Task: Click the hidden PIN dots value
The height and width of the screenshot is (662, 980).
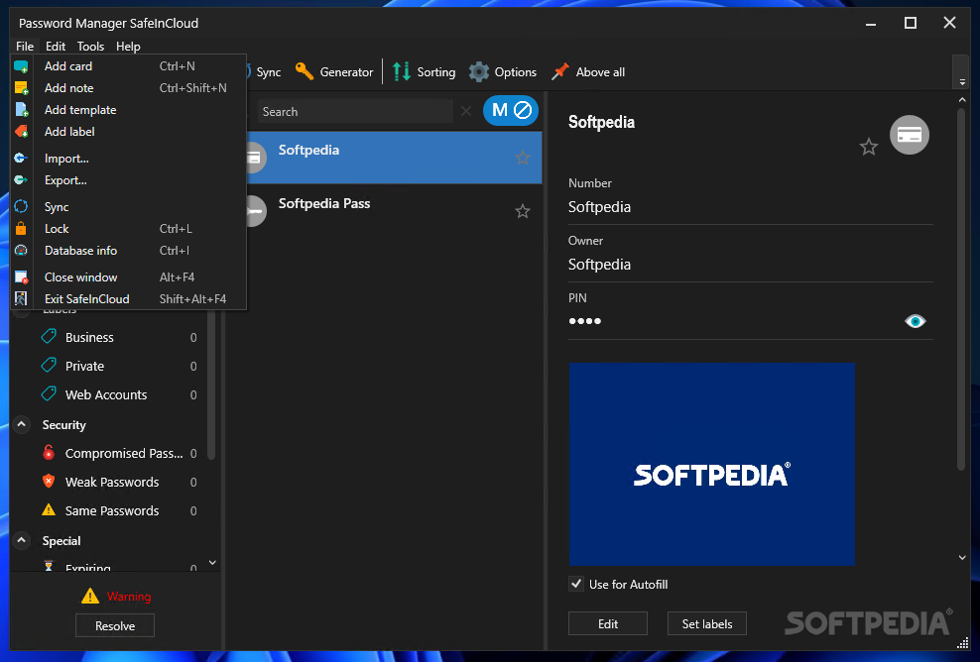Action: [x=584, y=321]
